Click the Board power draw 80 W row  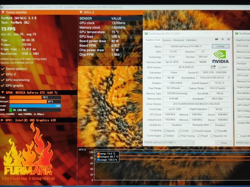[x=110, y=41]
